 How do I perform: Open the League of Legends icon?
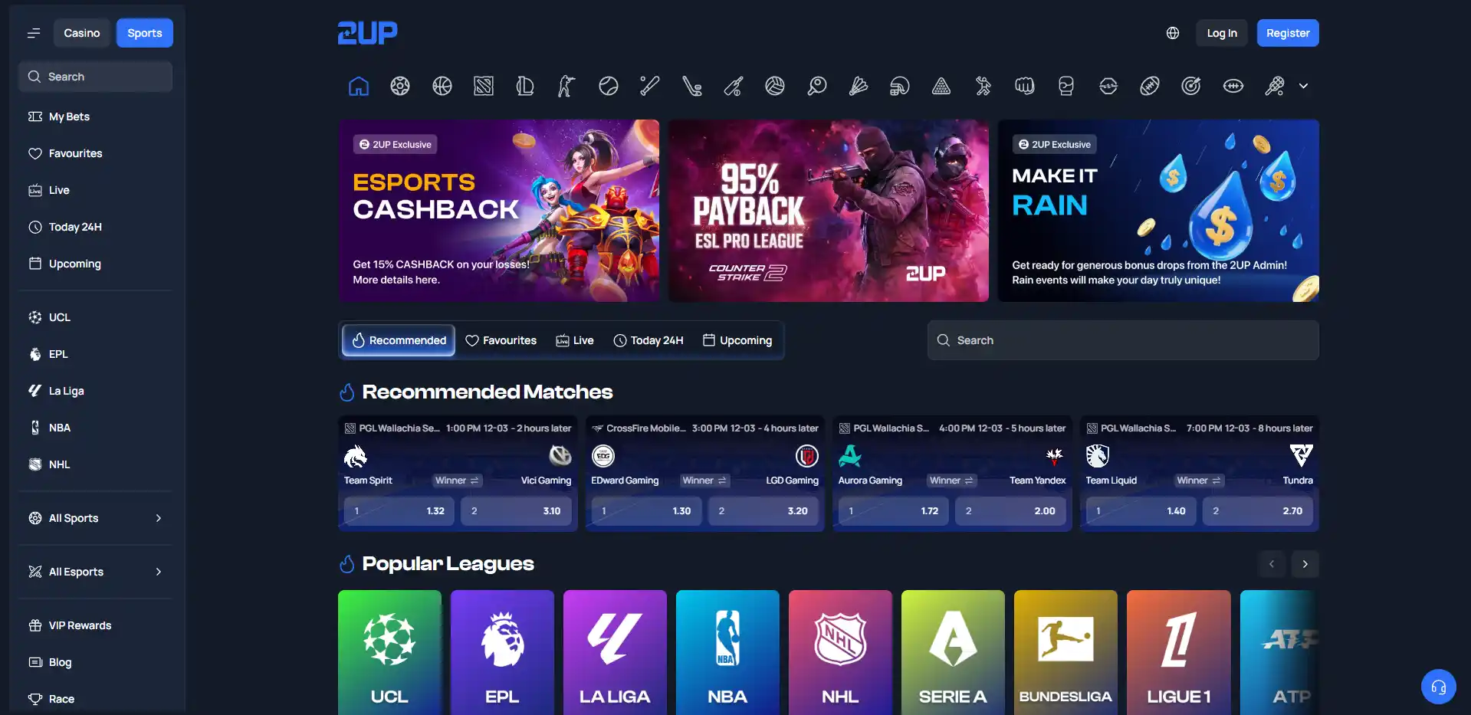[525, 86]
